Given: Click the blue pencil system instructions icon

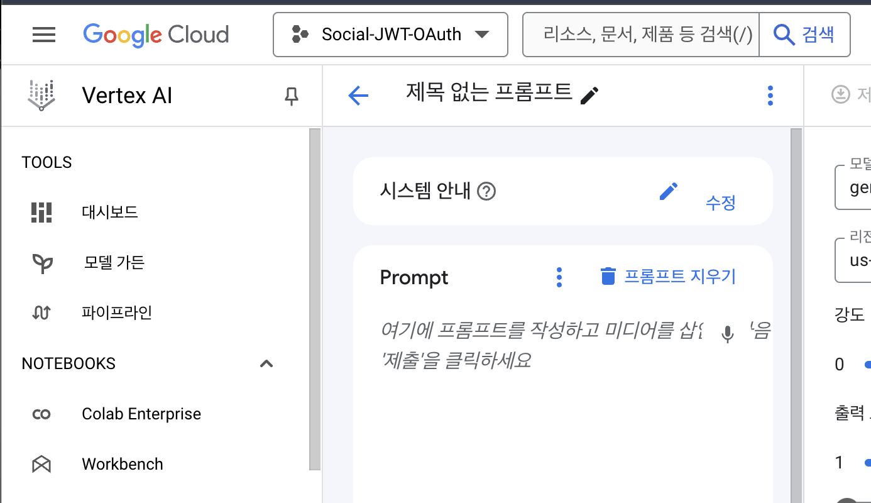Looking at the screenshot, I should click(x=669, y=191).
